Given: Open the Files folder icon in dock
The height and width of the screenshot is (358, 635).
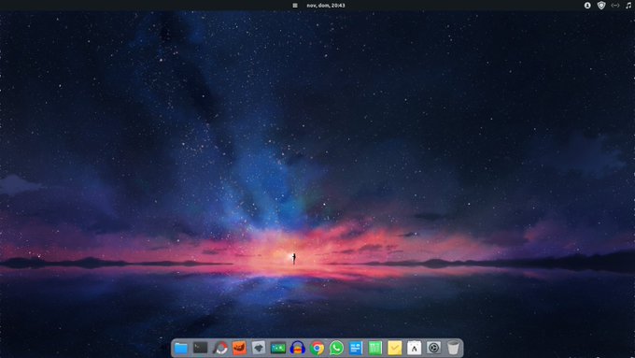Looking at the screenshot, I should pyautogui.click(x=181, y=348).
